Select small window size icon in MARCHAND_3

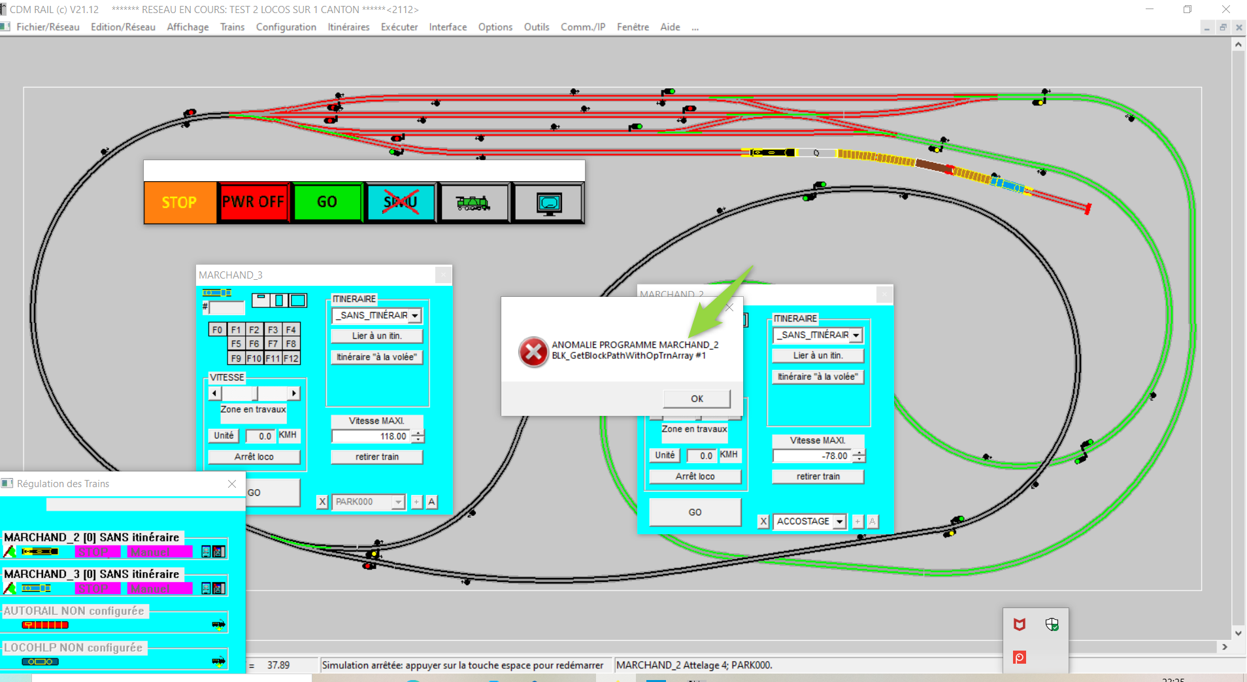pos(261,300)
